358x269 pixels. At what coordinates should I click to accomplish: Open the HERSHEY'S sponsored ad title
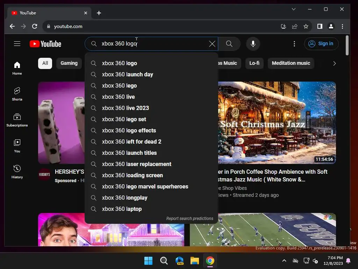click(70, 172)
